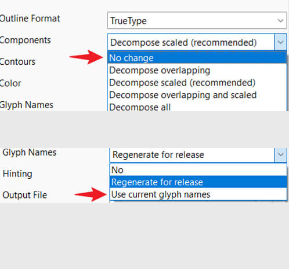Toggle the Glyph Names dropdown arrow button
This screenshot has height=269, width=289.
point(281,155)
